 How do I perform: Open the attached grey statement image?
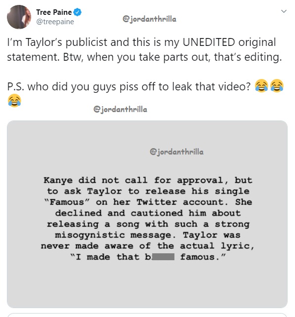click(147, 214)
